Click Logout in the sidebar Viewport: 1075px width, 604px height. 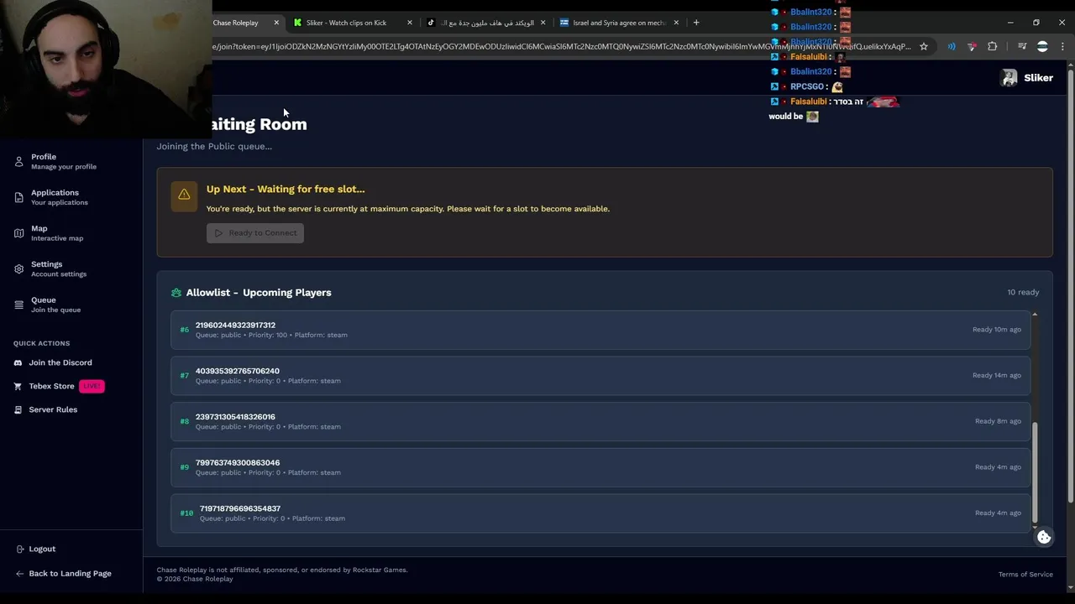tap(42, 549)
